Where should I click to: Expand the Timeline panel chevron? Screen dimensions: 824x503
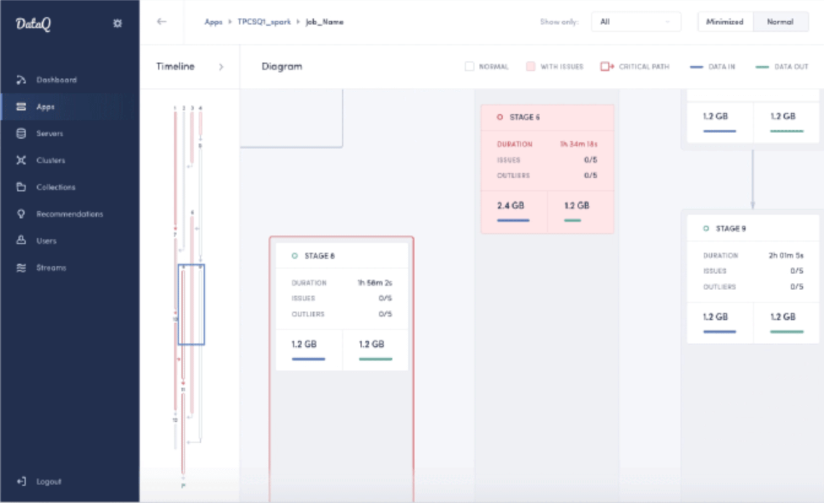221,66
